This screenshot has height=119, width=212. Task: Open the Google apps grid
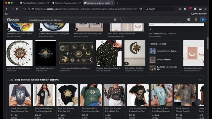pos(196,20)
